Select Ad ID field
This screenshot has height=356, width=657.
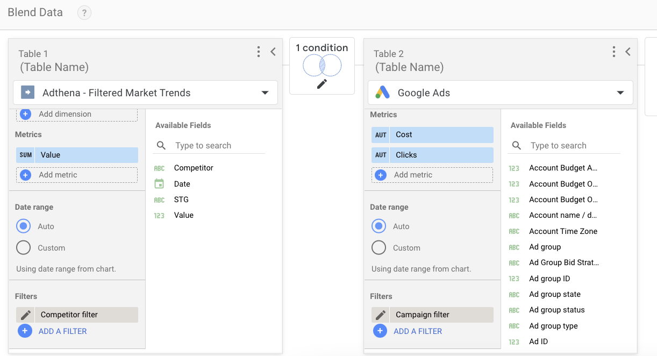[x=538, y=341]
